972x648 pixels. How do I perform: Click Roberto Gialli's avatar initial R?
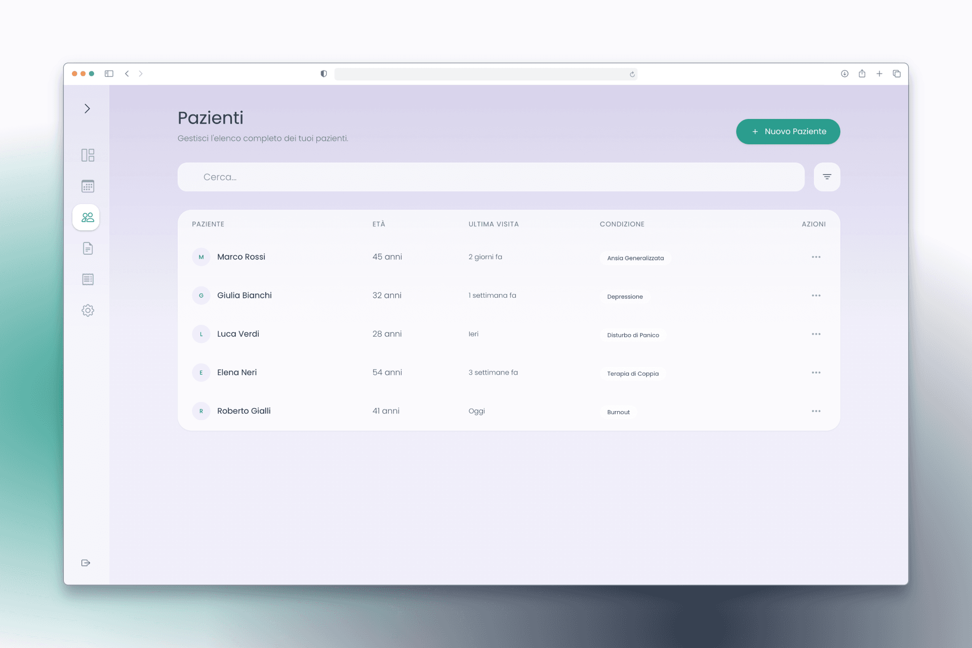point(201,411)
